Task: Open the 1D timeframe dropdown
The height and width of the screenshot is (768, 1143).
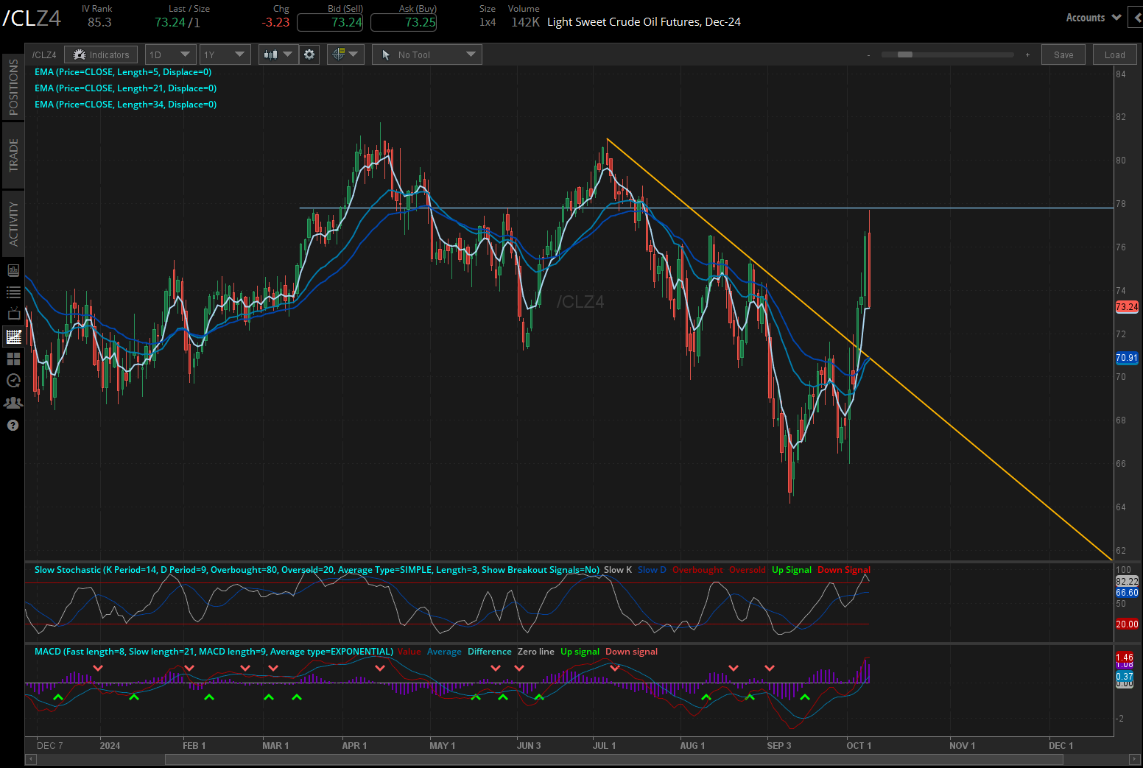Action: click(169, 54)
